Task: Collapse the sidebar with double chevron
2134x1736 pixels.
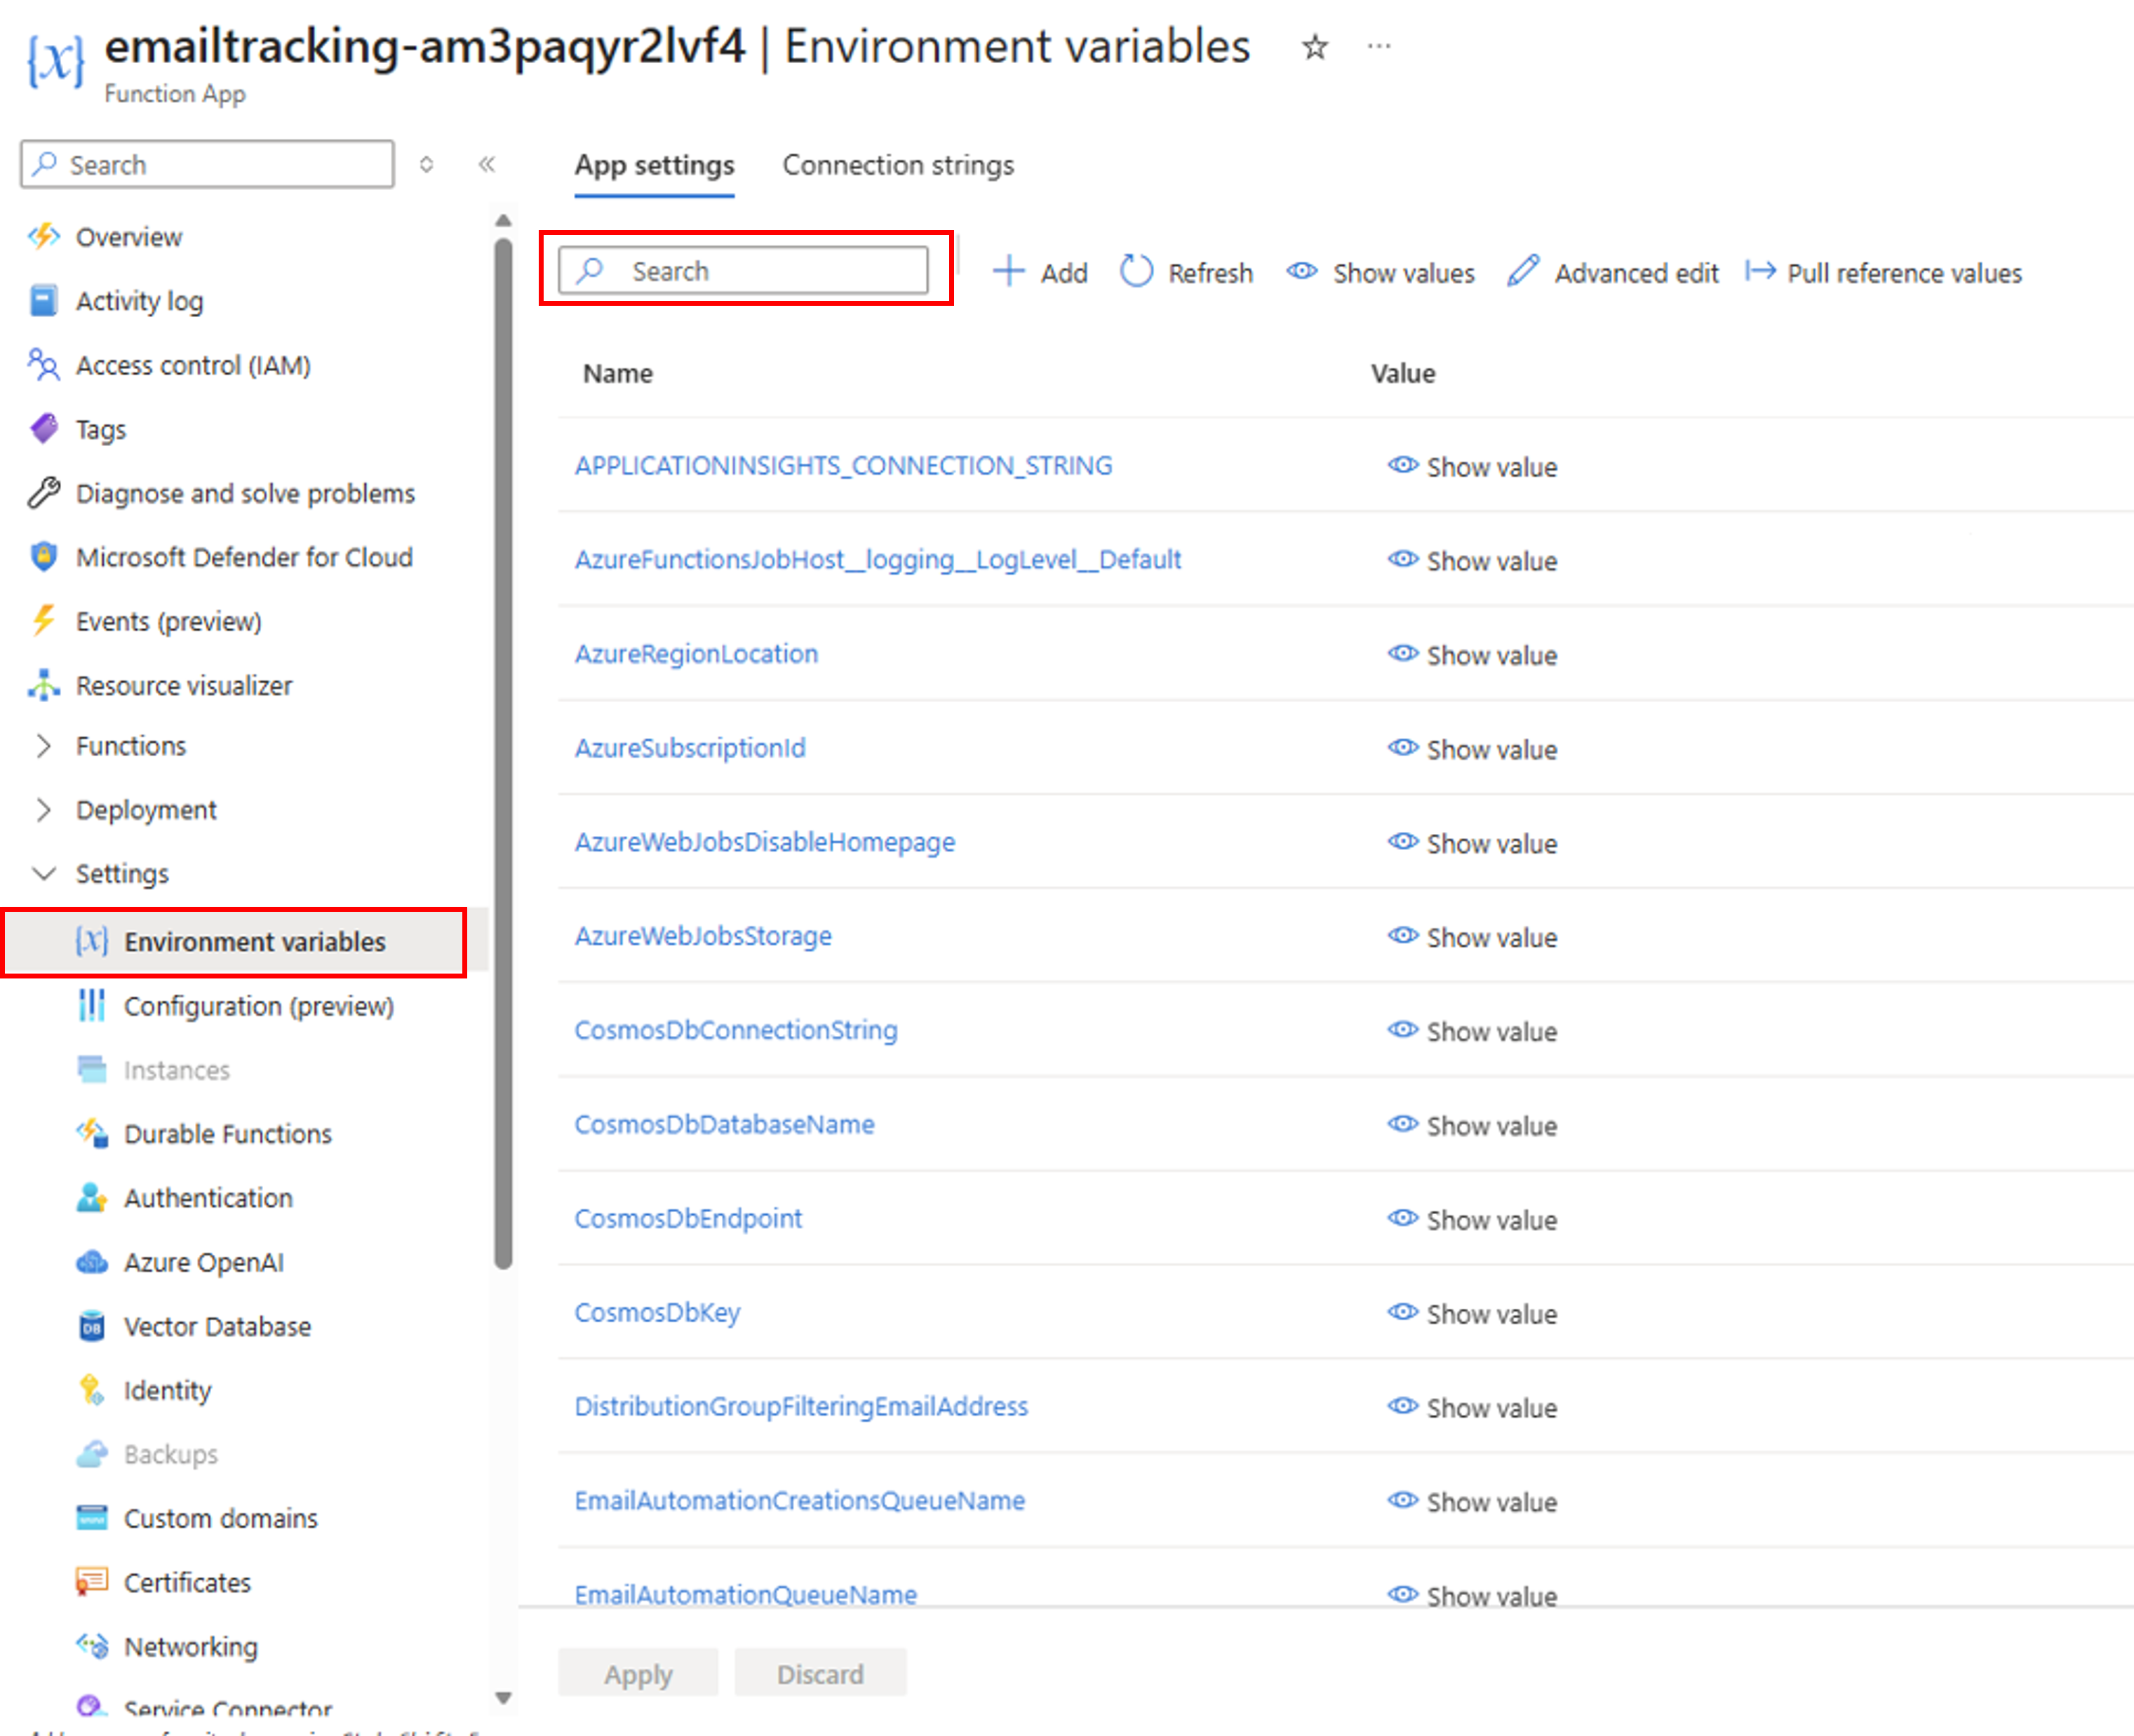Action: coord(487,164)
